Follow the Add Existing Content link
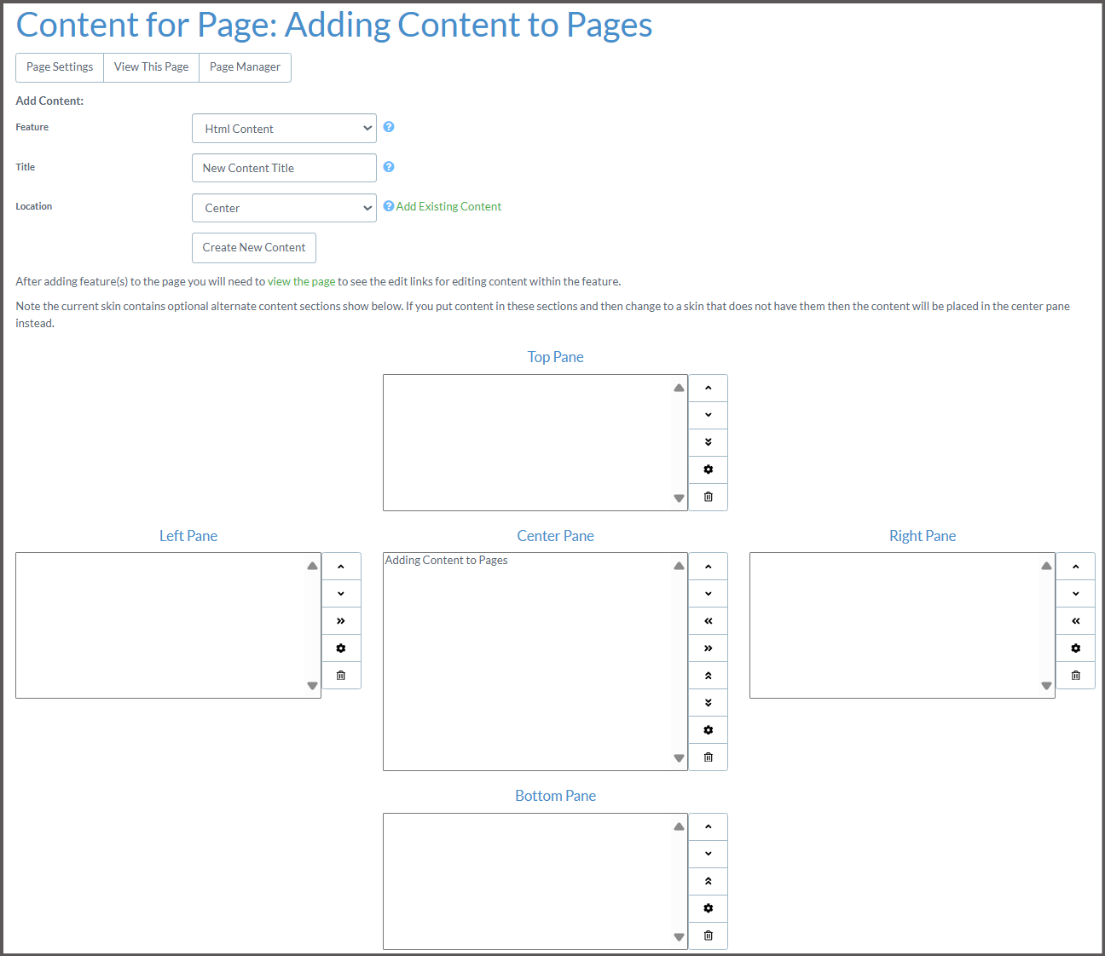1105x956 pixels. click(448, 206)
